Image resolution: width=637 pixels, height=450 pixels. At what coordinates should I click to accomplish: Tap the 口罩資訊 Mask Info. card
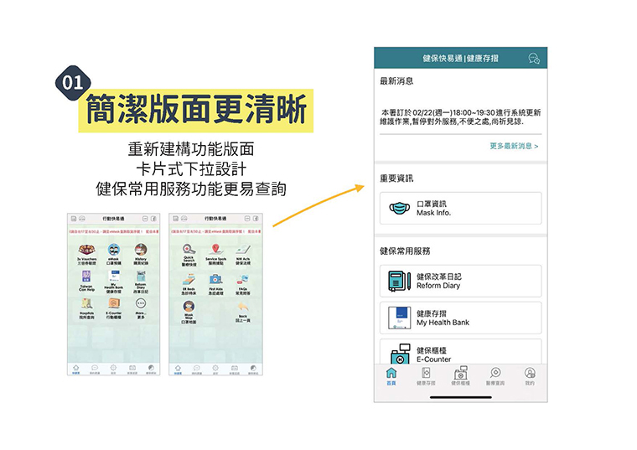(460, 208)
